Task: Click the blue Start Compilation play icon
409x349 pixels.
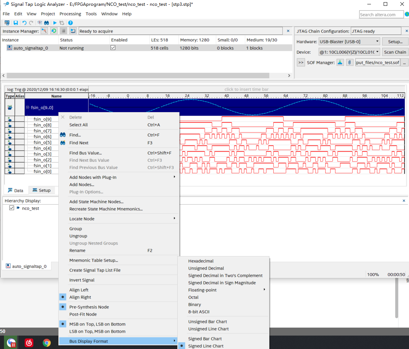Action: pos(55,23)
